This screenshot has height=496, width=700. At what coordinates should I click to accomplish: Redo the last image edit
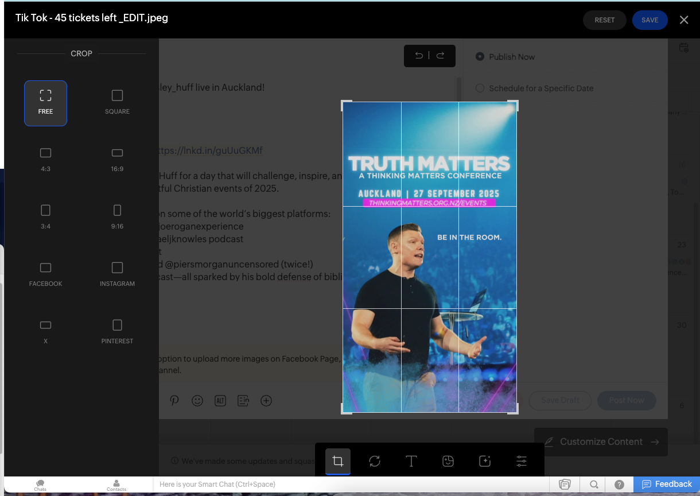coord(441,56)
